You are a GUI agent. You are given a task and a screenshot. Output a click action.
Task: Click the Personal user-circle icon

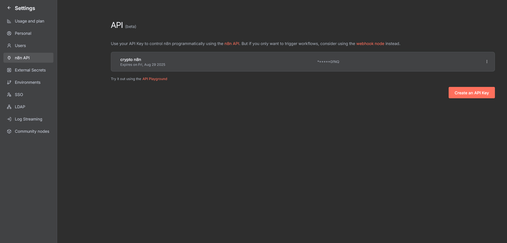coord(9,34)
